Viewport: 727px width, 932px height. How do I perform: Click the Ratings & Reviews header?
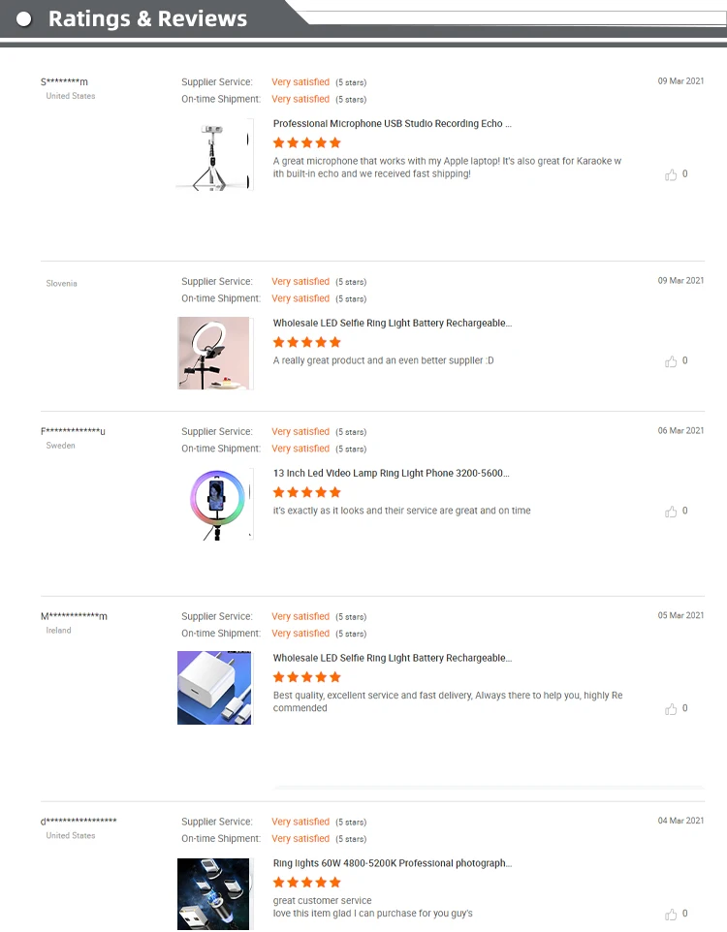[x=147, y=19]
